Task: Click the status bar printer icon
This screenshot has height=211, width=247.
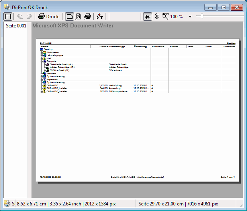Action: coord(7,203)
